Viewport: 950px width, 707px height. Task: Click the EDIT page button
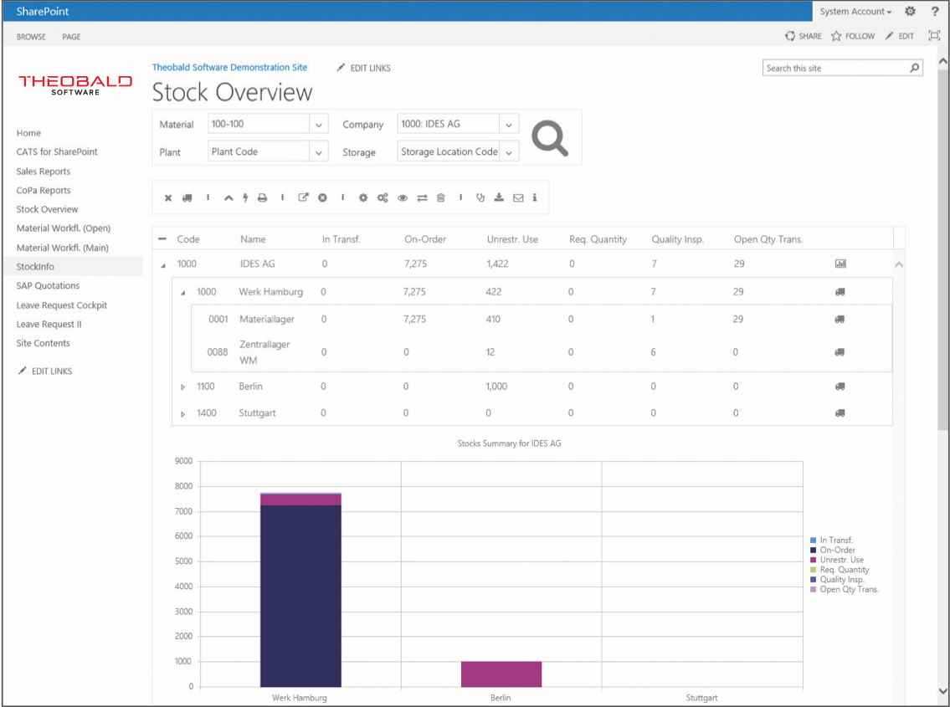pyautogui.click(x=900, y=36)
